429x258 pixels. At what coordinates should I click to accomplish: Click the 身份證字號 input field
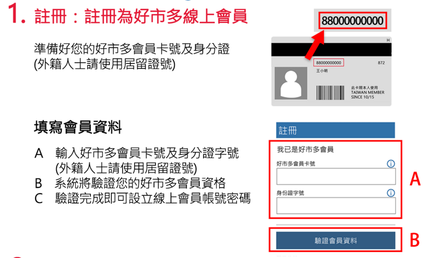(x=336, y=206)
